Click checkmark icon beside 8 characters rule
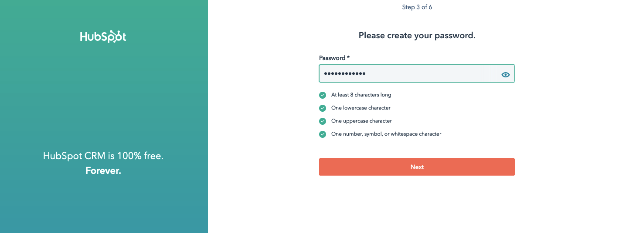 [323, 95]
